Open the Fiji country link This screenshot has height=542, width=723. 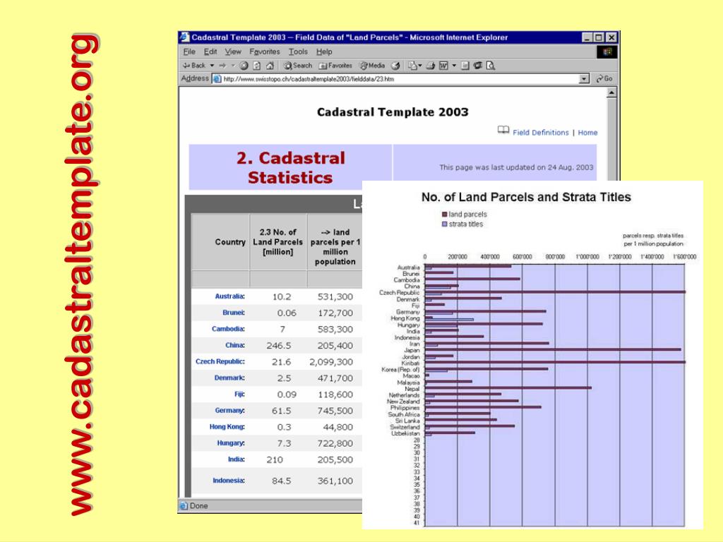(x=240, y=395)
